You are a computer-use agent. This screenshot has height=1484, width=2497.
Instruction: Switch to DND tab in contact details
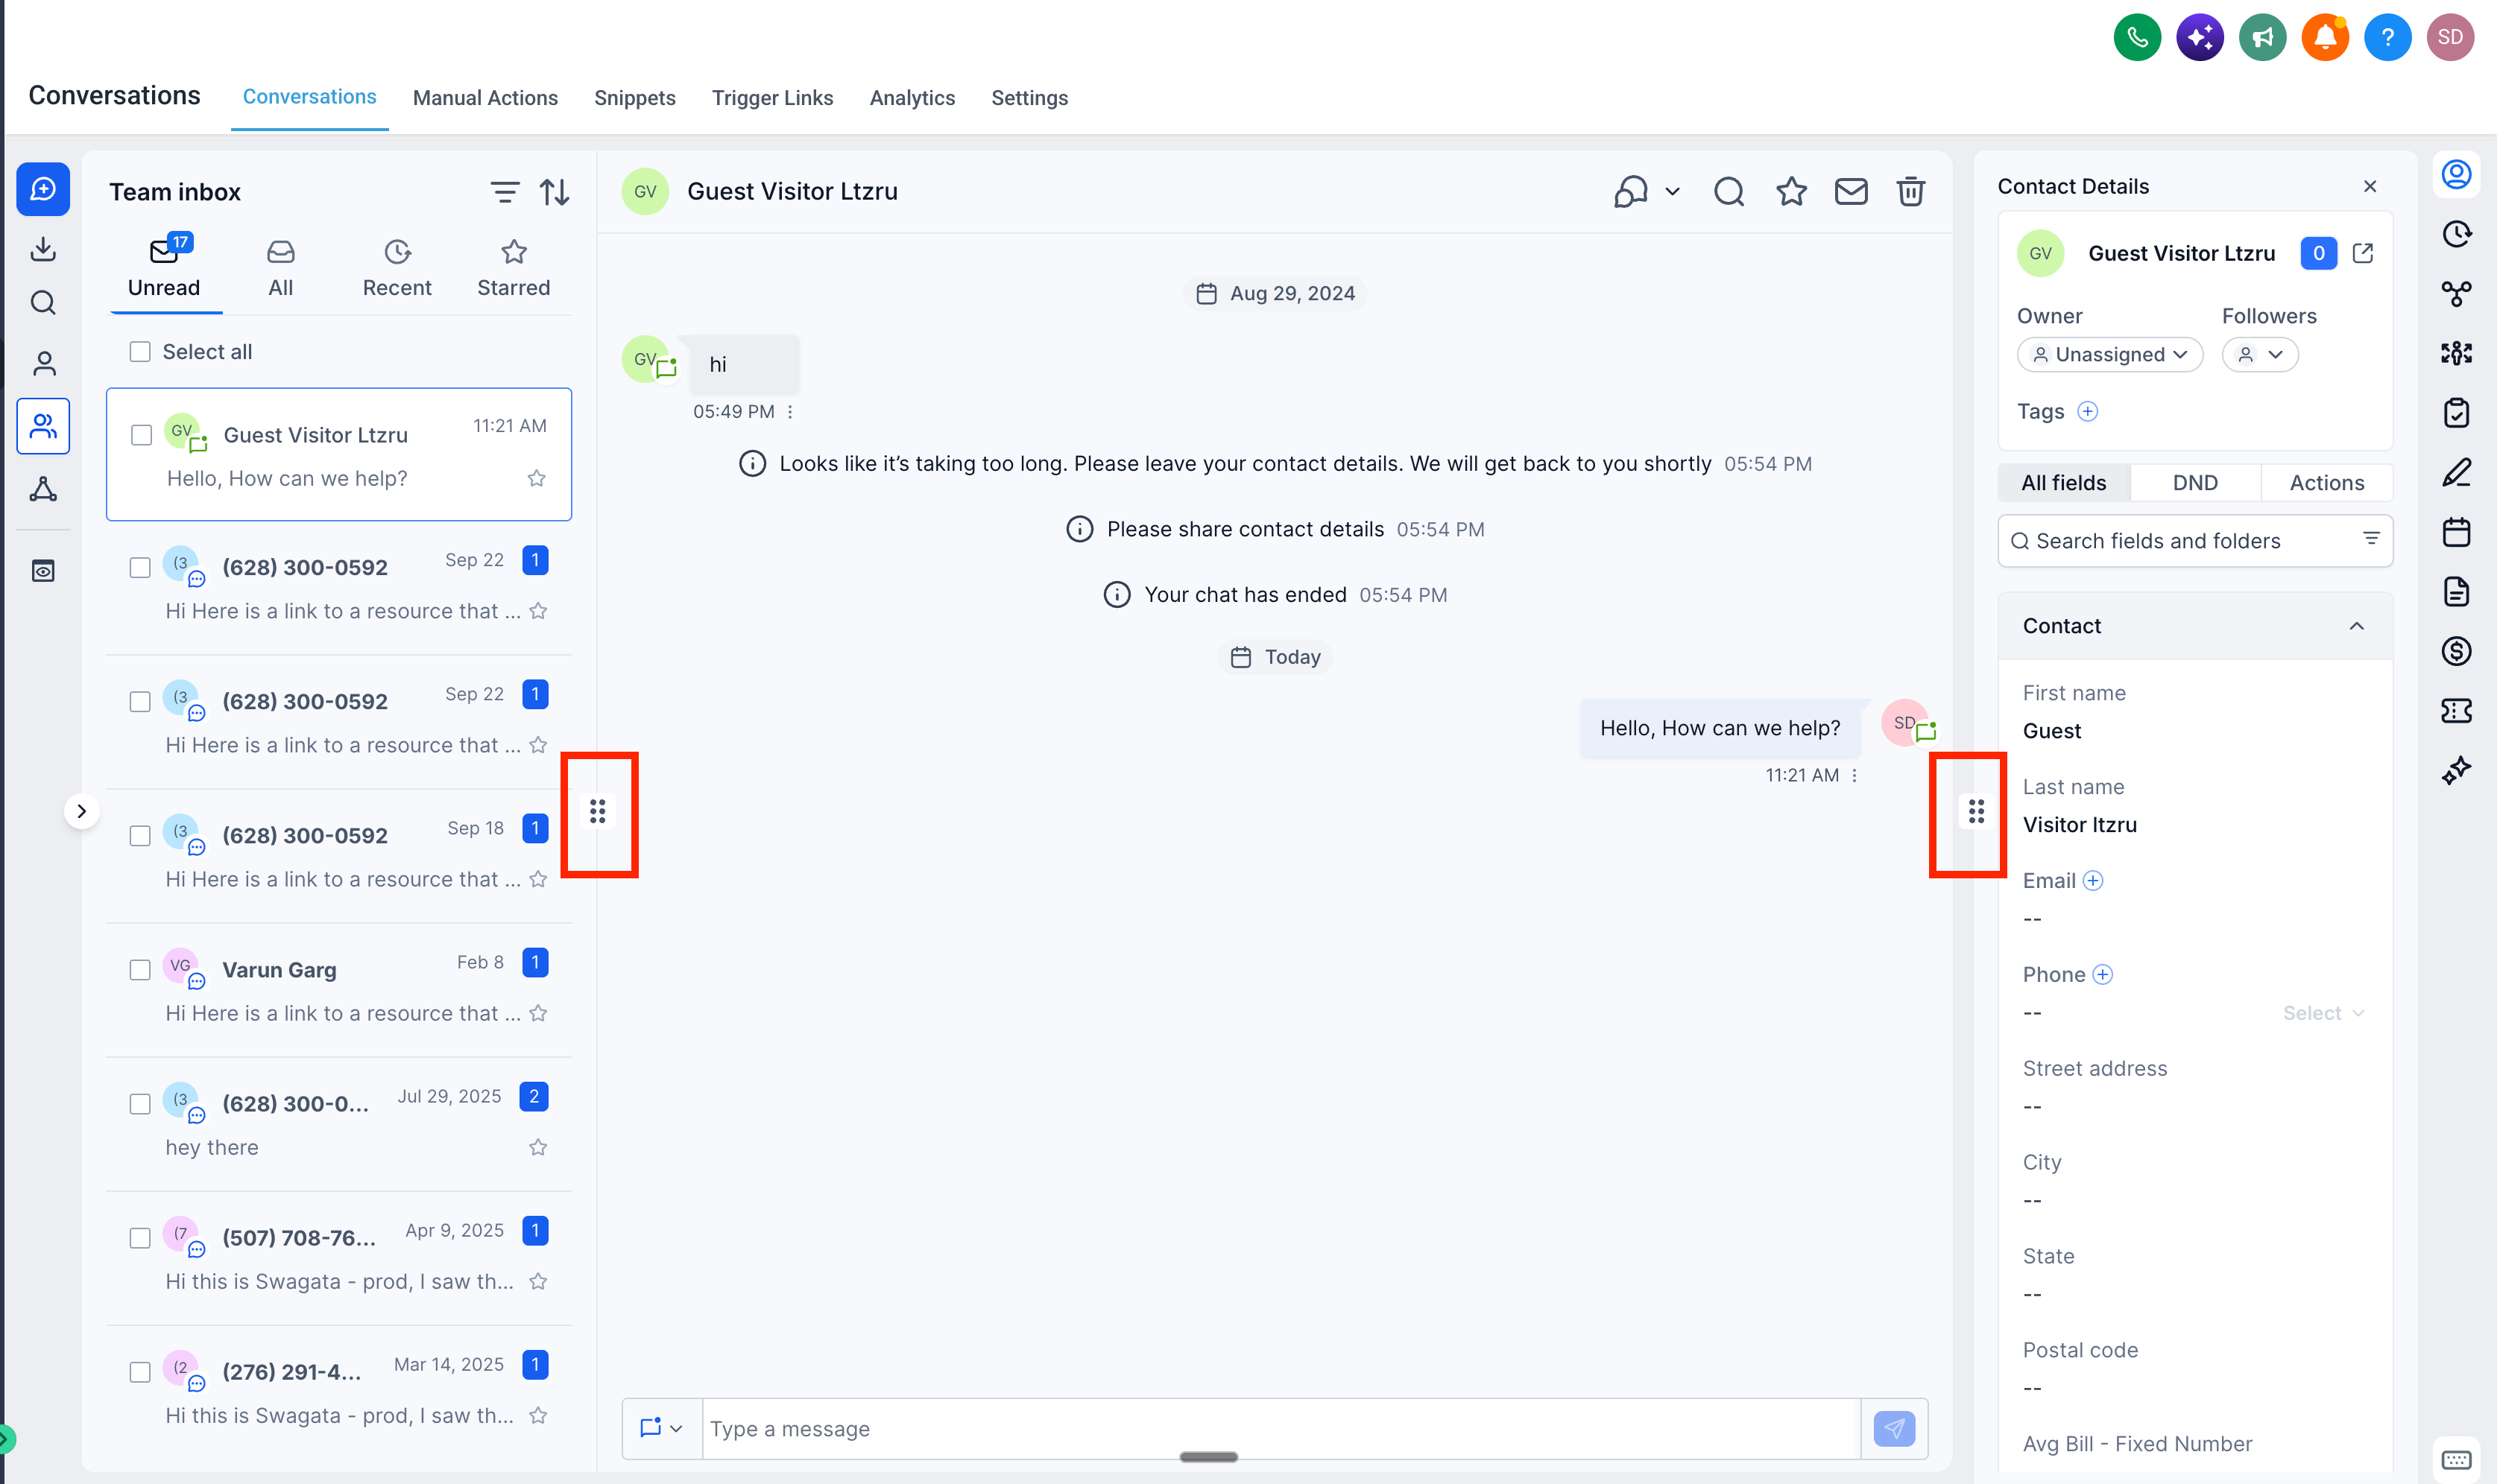[2195, 483]
